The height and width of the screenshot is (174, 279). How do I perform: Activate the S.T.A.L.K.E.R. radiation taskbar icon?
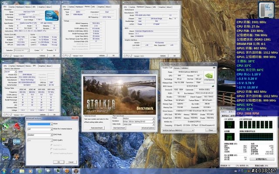pos(76,171)
